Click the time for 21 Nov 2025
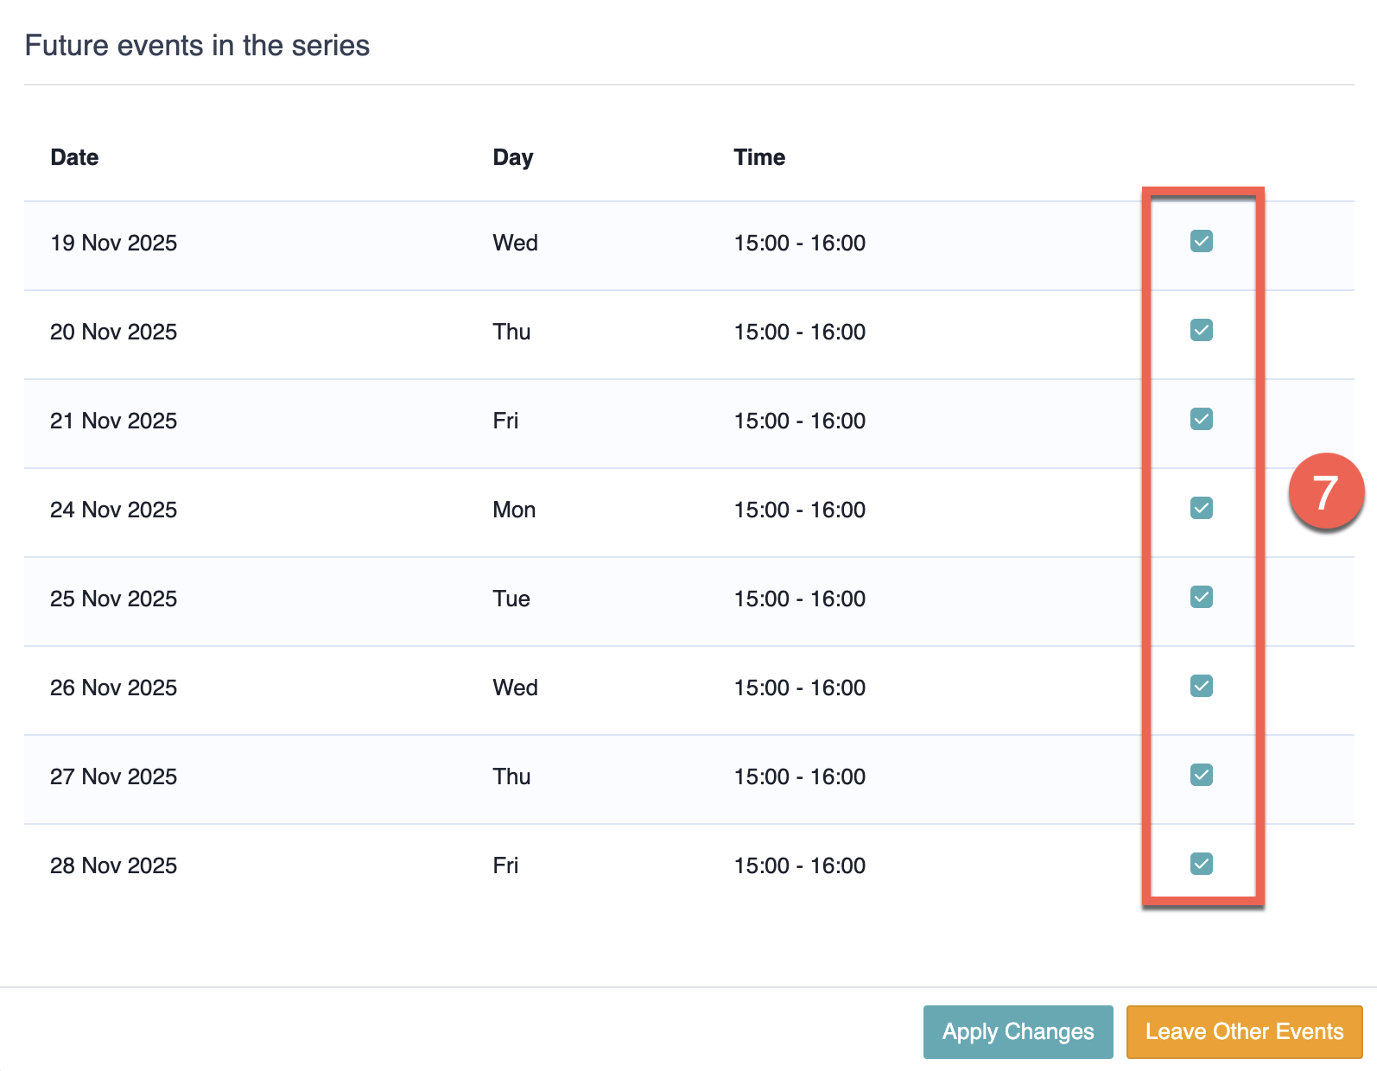 pyautogui.click(x=799, y=421)
